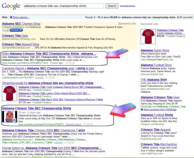Open Crimson Tide Merchandise CafePress ad
Image resolution: width=194 pixels, height=158 pixels.
[159, 144]
